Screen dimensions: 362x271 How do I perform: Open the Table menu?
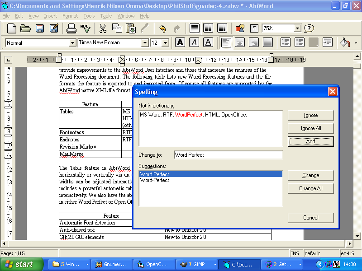(x=106, y=16)
